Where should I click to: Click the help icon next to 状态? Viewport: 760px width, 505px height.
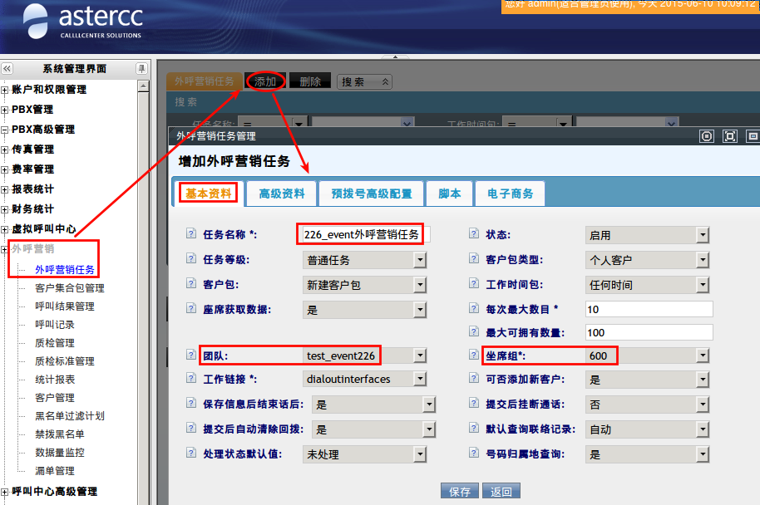pos(474,234)
